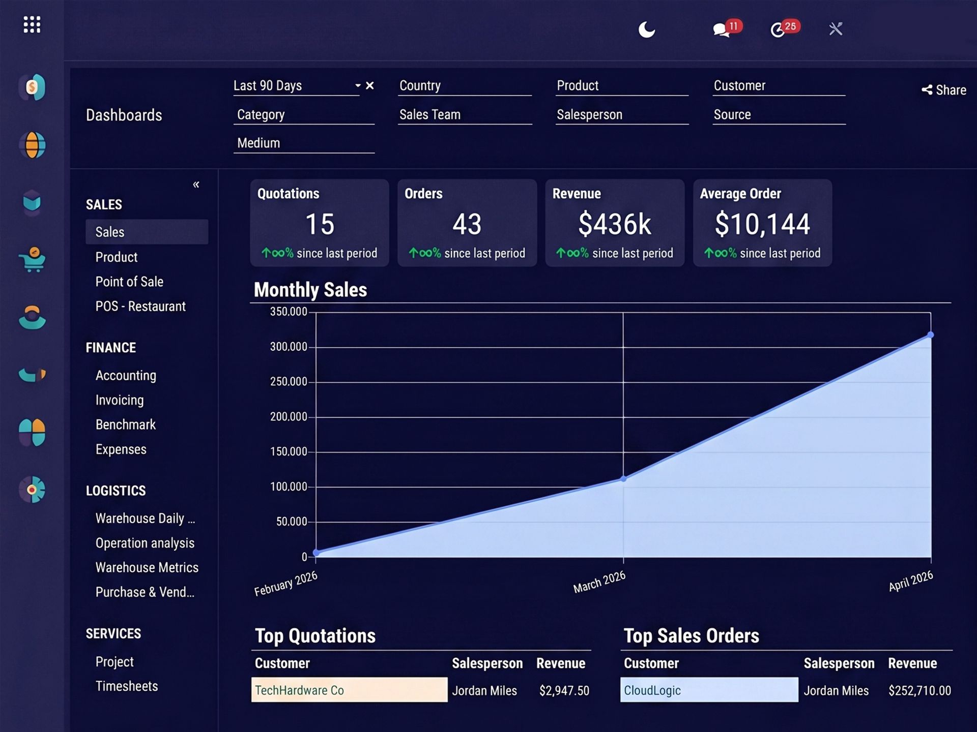
Task: Open the Warehouse Metrics dashboard
Action: pos(147,568)
